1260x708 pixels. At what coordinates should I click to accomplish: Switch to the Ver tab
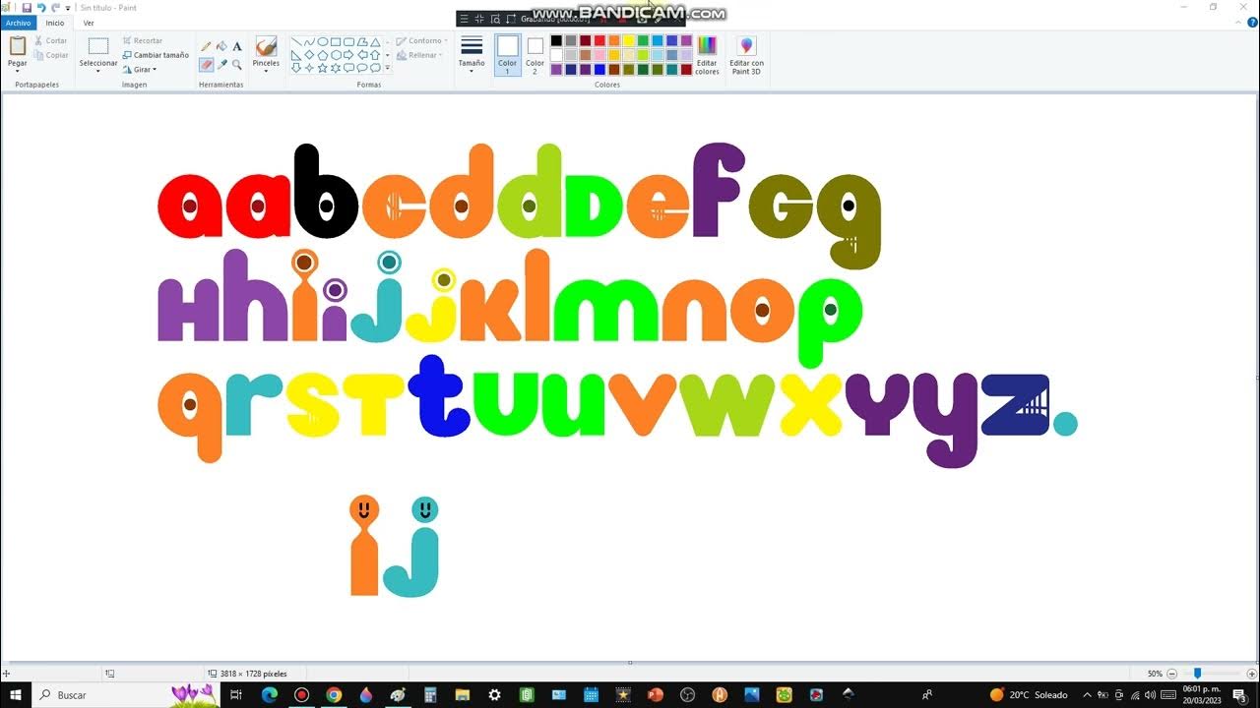pyautogui.click(x=89, y=23)
